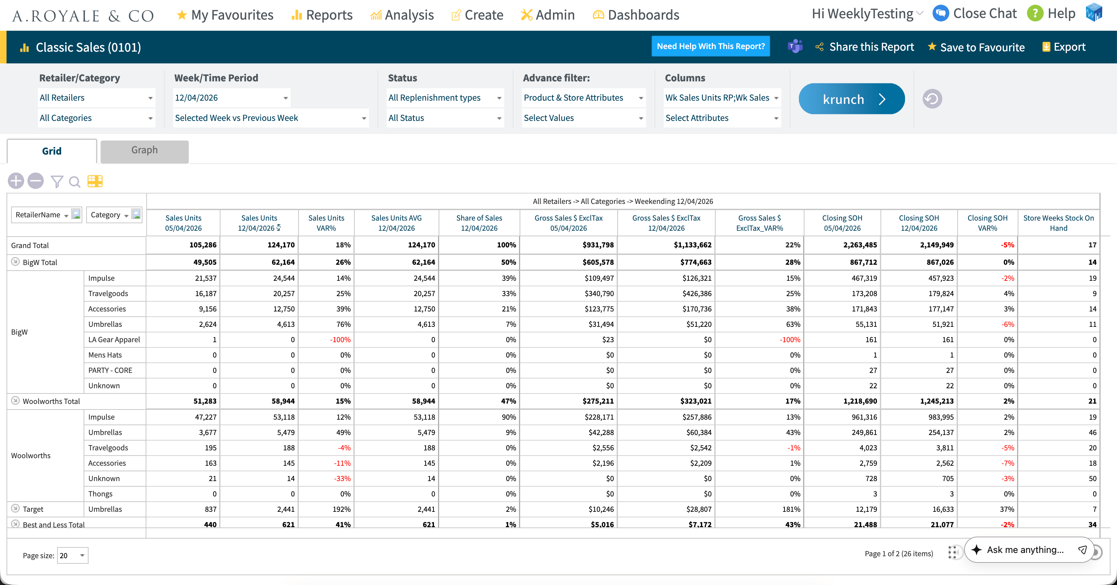Open the yellow grid layout icon

click(95, 181)
